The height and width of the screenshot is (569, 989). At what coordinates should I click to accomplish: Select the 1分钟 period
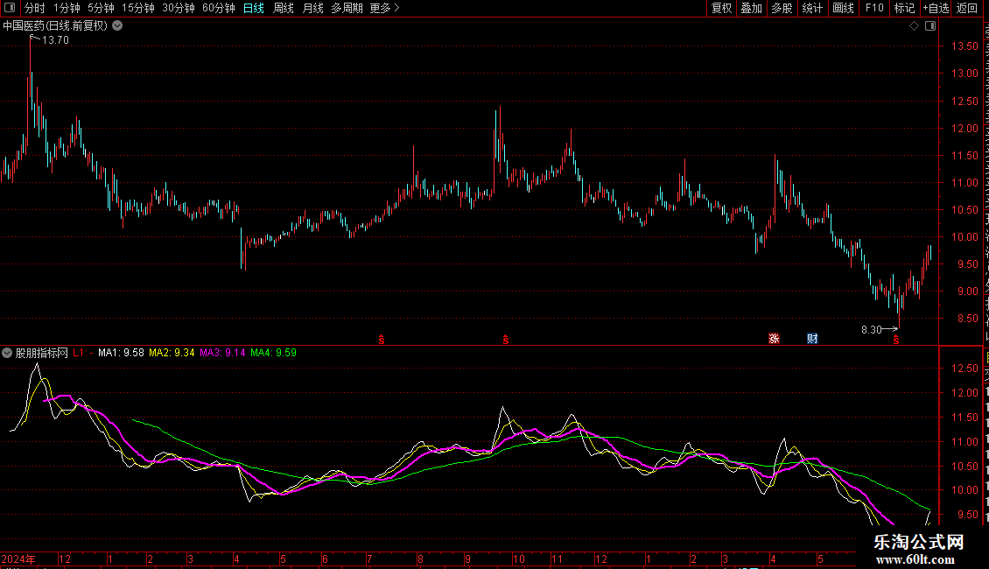[x=67, y=8]
